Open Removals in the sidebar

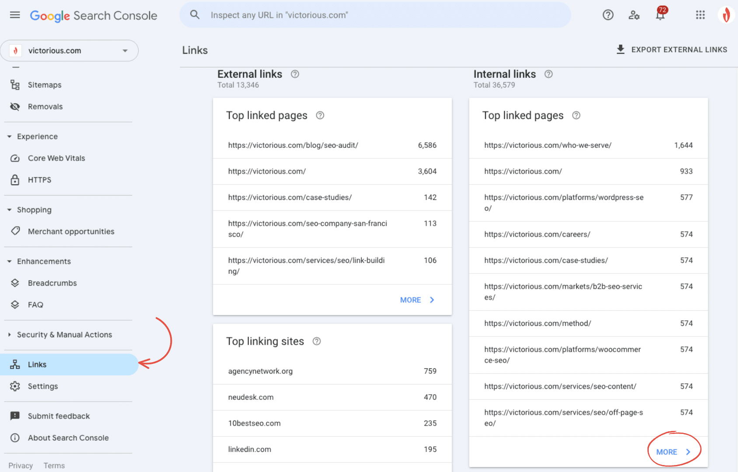[45, 107]
